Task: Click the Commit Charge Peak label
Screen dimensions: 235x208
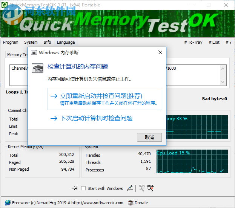Action: (x=14, y=133)
